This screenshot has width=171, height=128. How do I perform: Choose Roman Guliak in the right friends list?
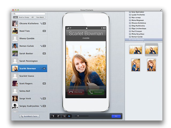pyautogui.click(x=143, y=37)
